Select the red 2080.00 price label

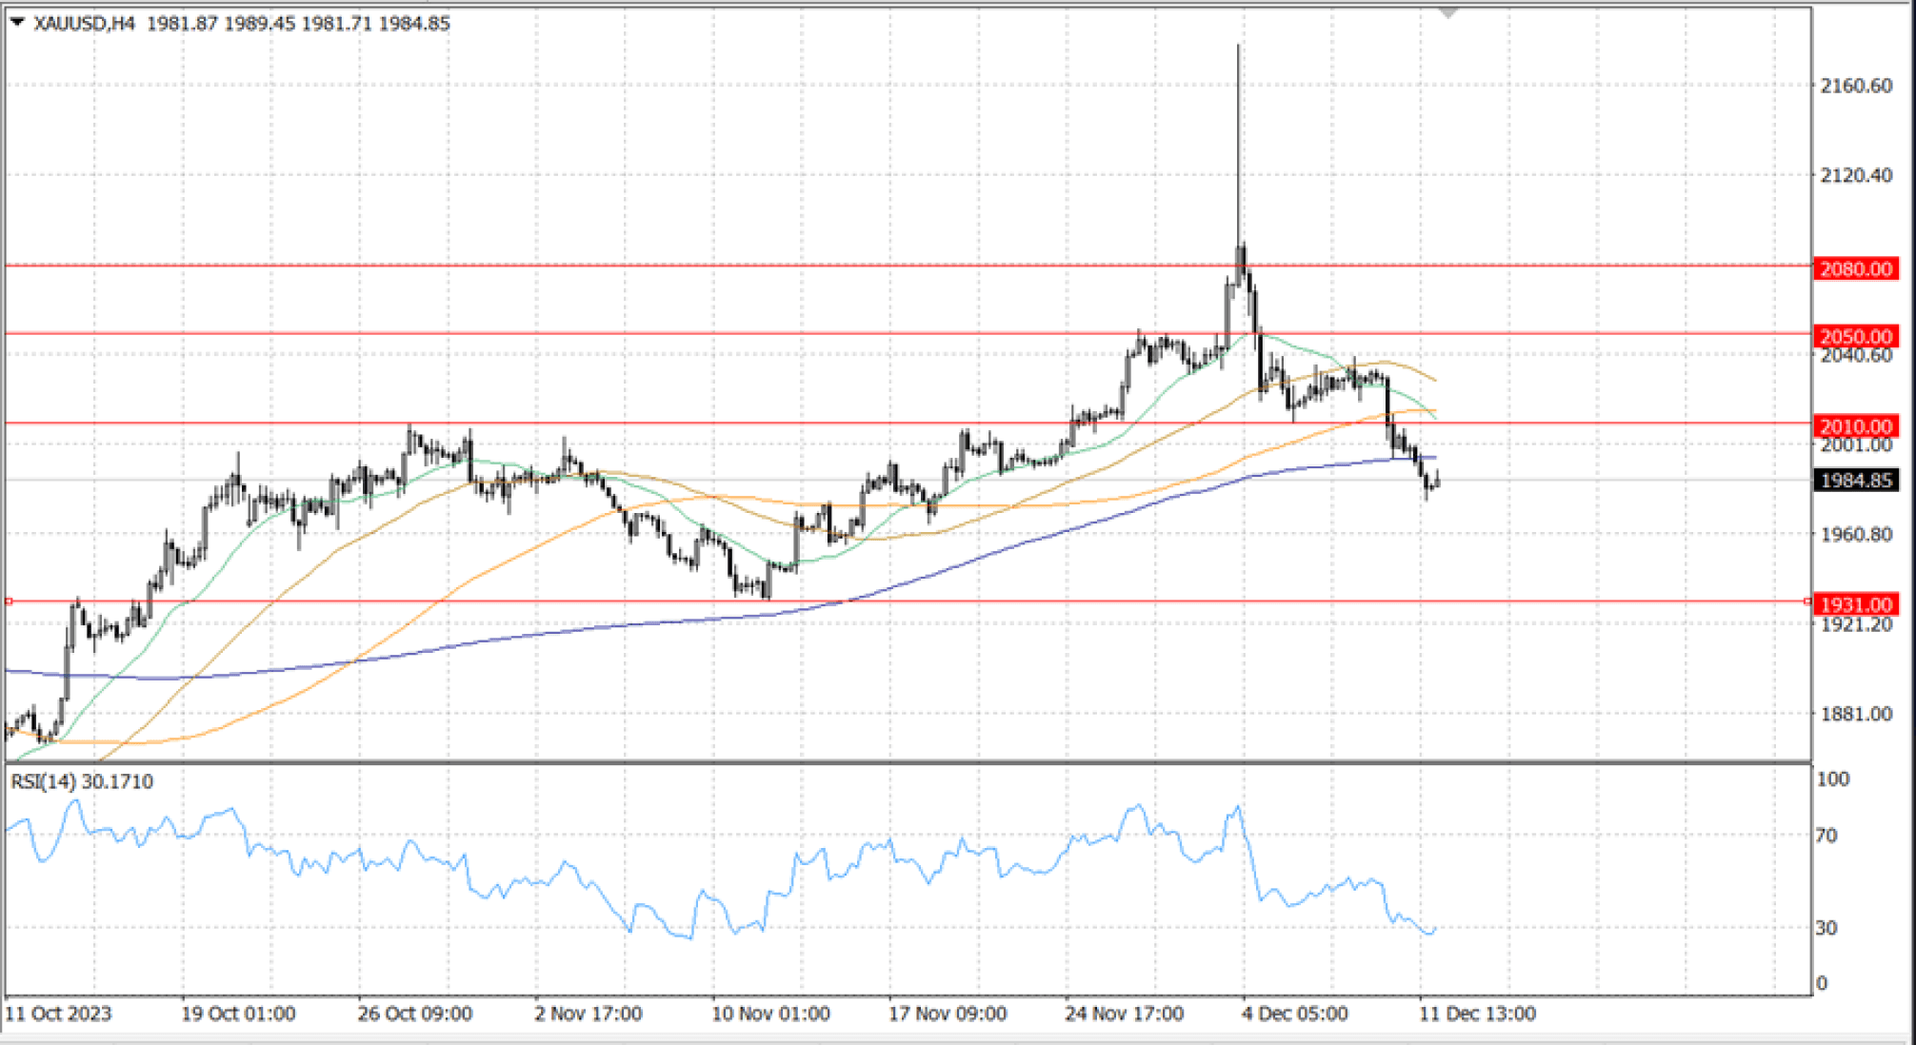pyautogui.click(x=1856, y=269)
